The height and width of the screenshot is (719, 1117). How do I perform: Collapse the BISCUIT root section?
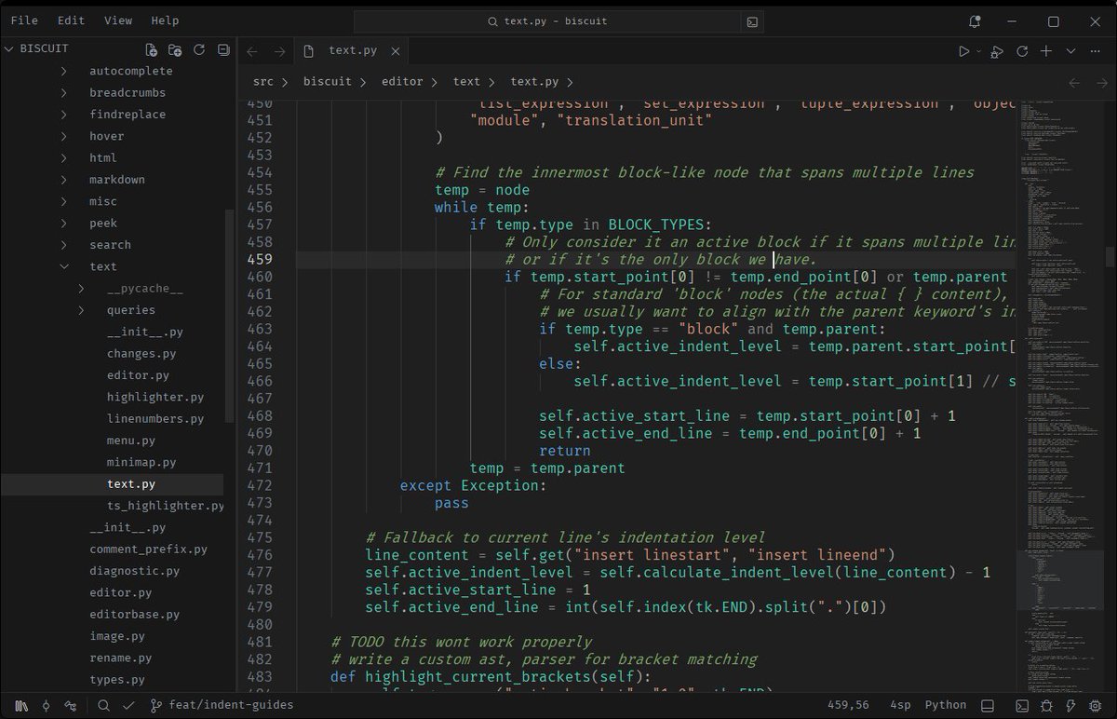(9, 48)
